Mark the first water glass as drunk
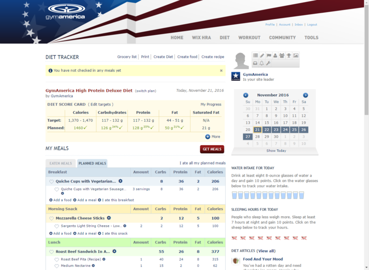 click(x=235, y=195)
